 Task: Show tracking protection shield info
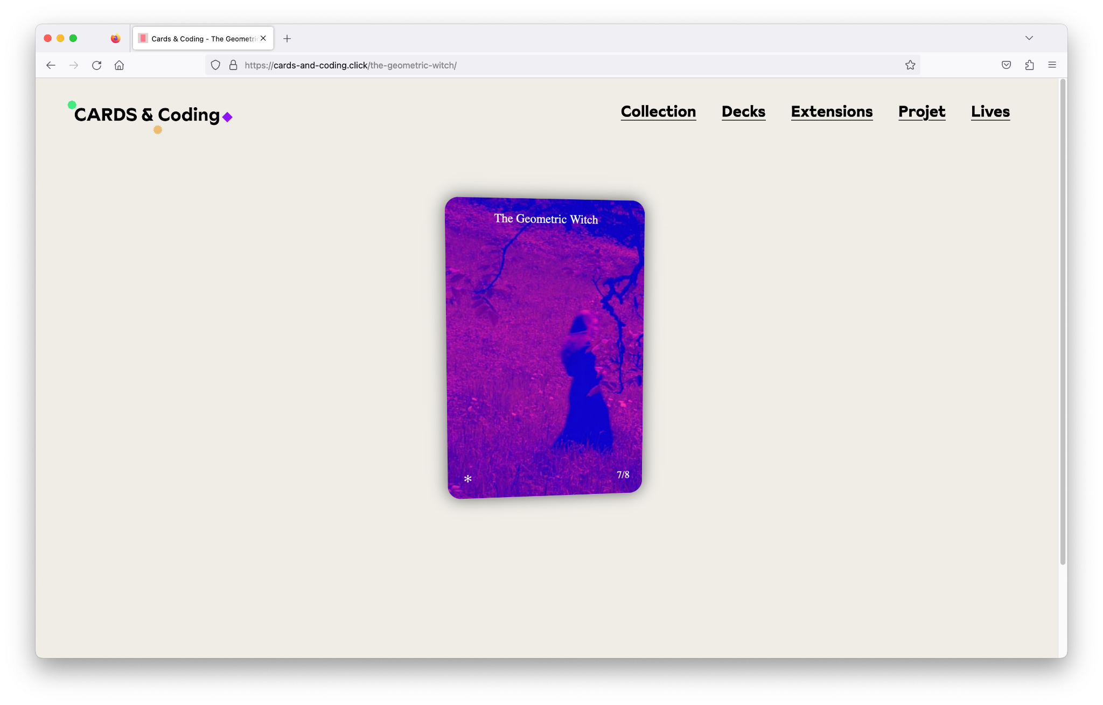point(215,65)
